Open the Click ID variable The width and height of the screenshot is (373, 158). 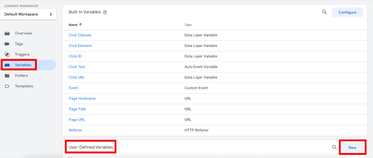click(x=75, y=56)
